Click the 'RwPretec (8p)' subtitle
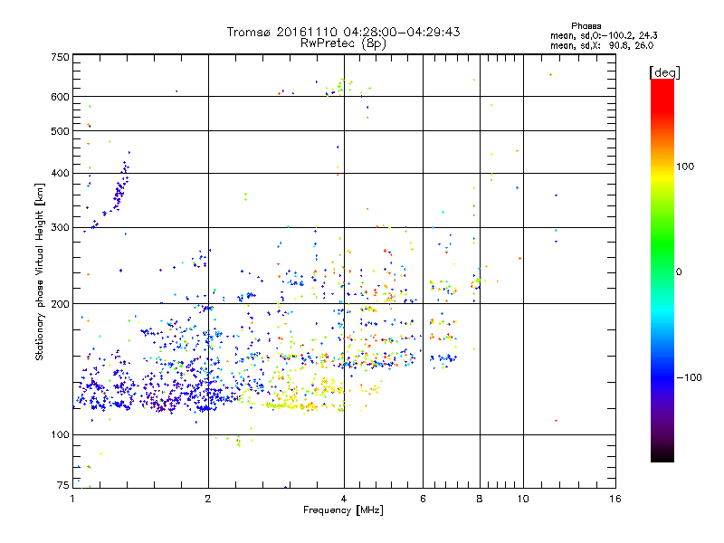Image resolution: width=724 pixels, height=543 pixels. (343, 43)
